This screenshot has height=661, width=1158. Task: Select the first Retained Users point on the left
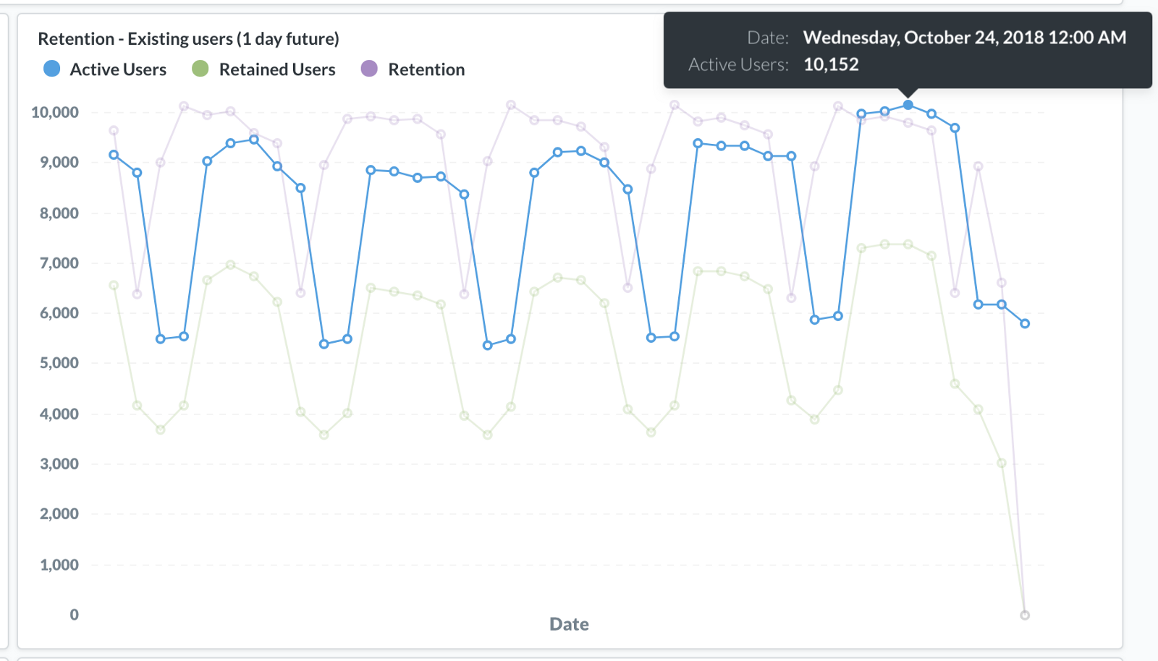click(114, 286)
